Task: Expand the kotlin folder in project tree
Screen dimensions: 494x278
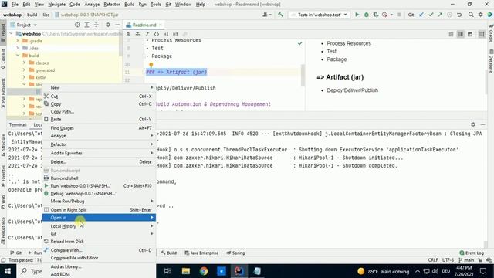Action: point(24,77)
